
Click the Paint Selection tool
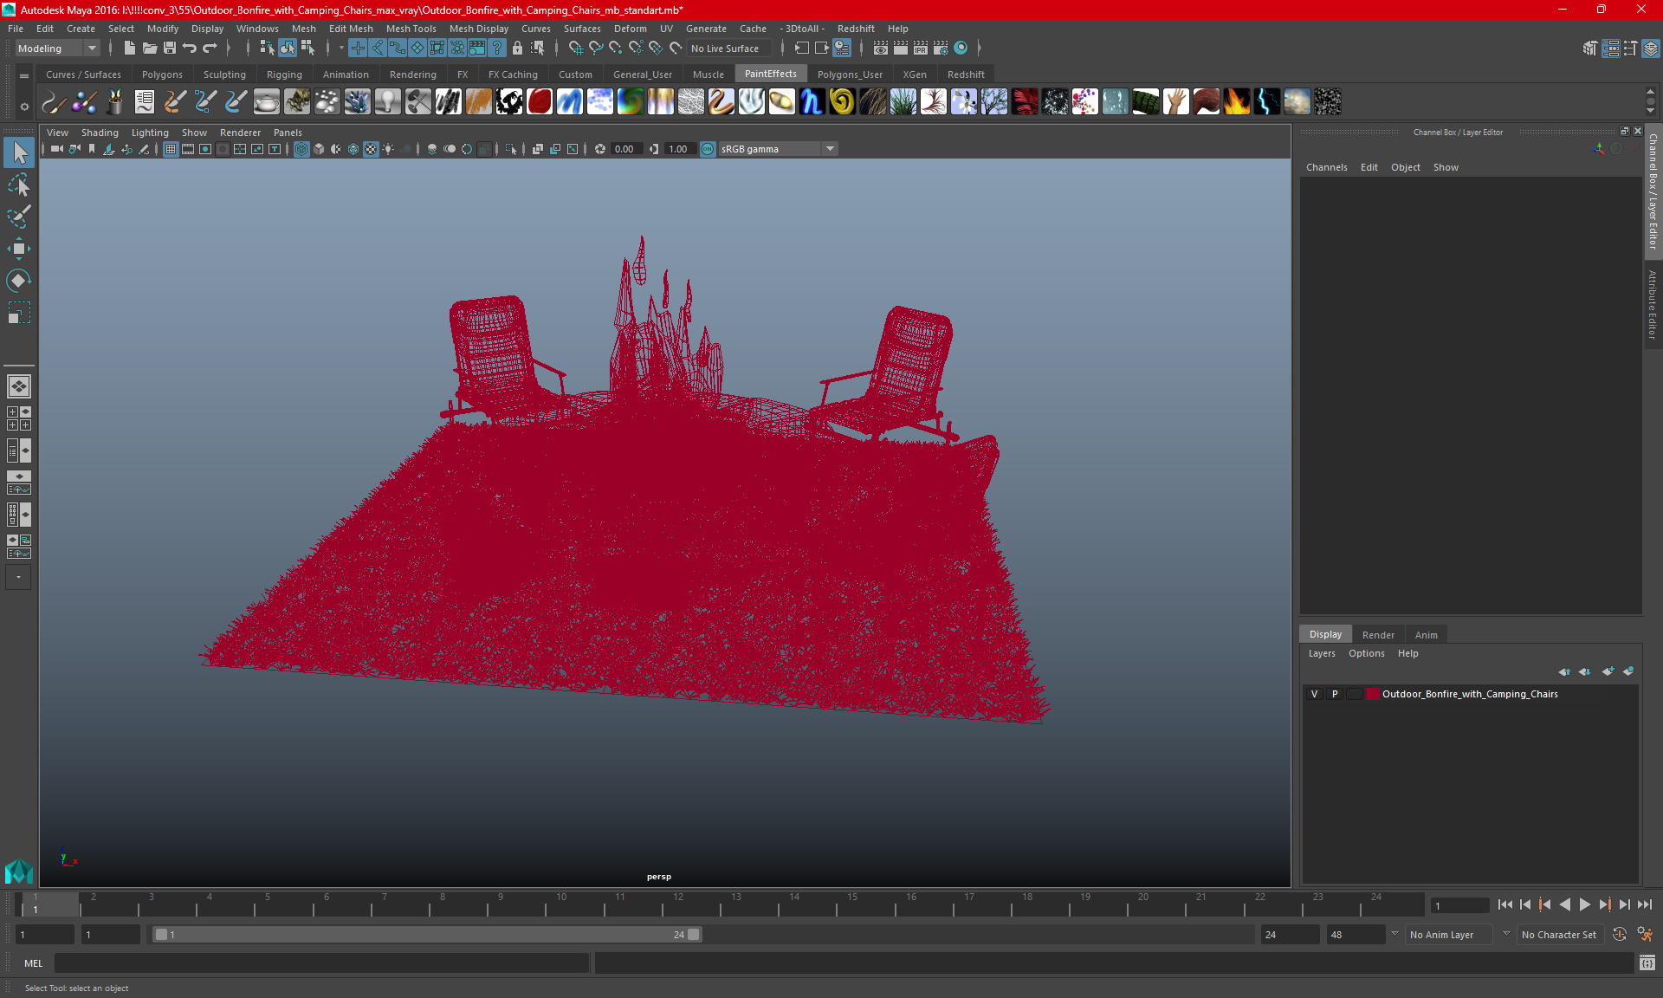click(x=18, y=217)
